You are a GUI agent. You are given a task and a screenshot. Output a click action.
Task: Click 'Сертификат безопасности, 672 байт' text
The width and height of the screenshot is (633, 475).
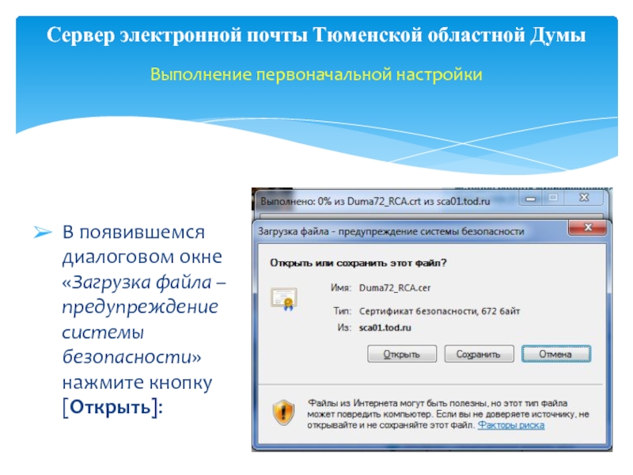point(439,311)
